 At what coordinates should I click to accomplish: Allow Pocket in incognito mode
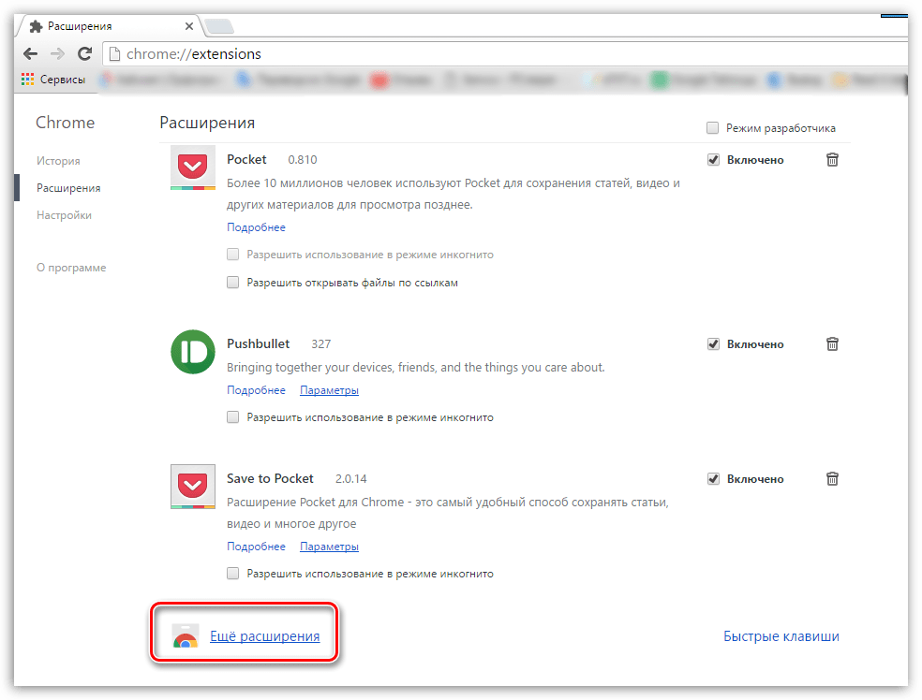233,255
